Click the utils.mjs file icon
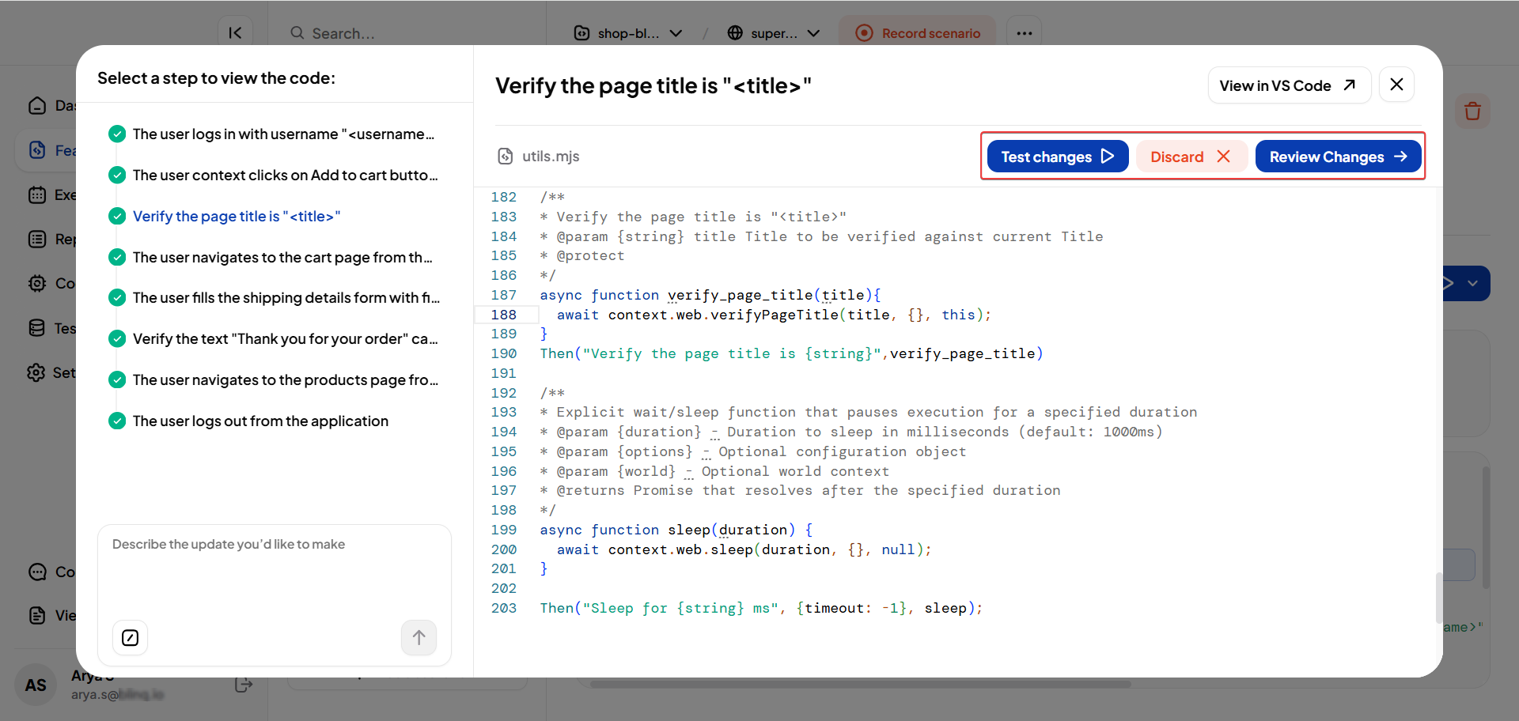The image size is (1519, 721). tap(505, 157)
